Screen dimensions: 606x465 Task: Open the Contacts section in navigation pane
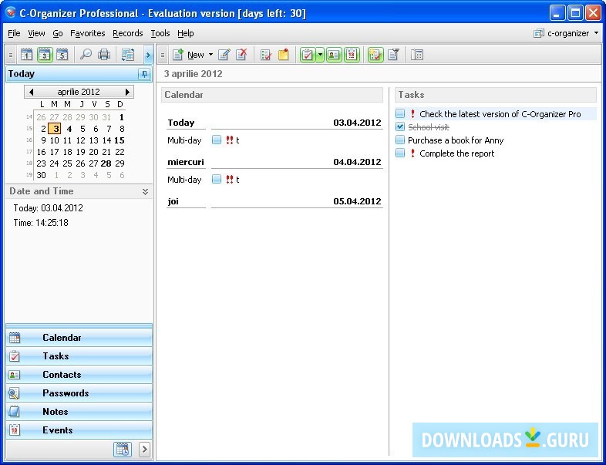(x=79, y=375)
